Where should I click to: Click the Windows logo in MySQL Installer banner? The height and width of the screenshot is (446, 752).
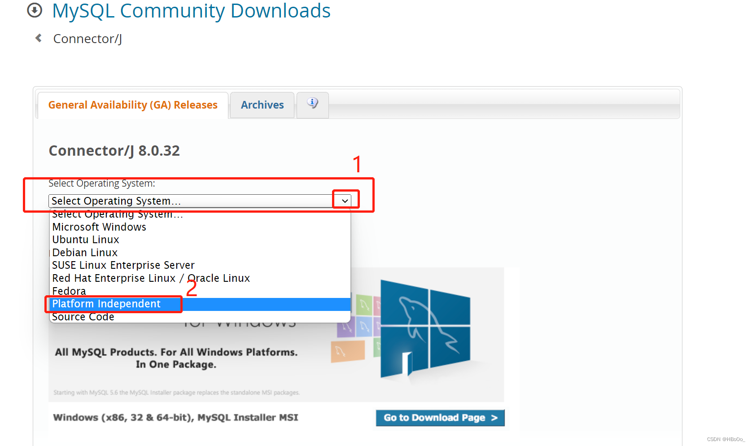425,329
